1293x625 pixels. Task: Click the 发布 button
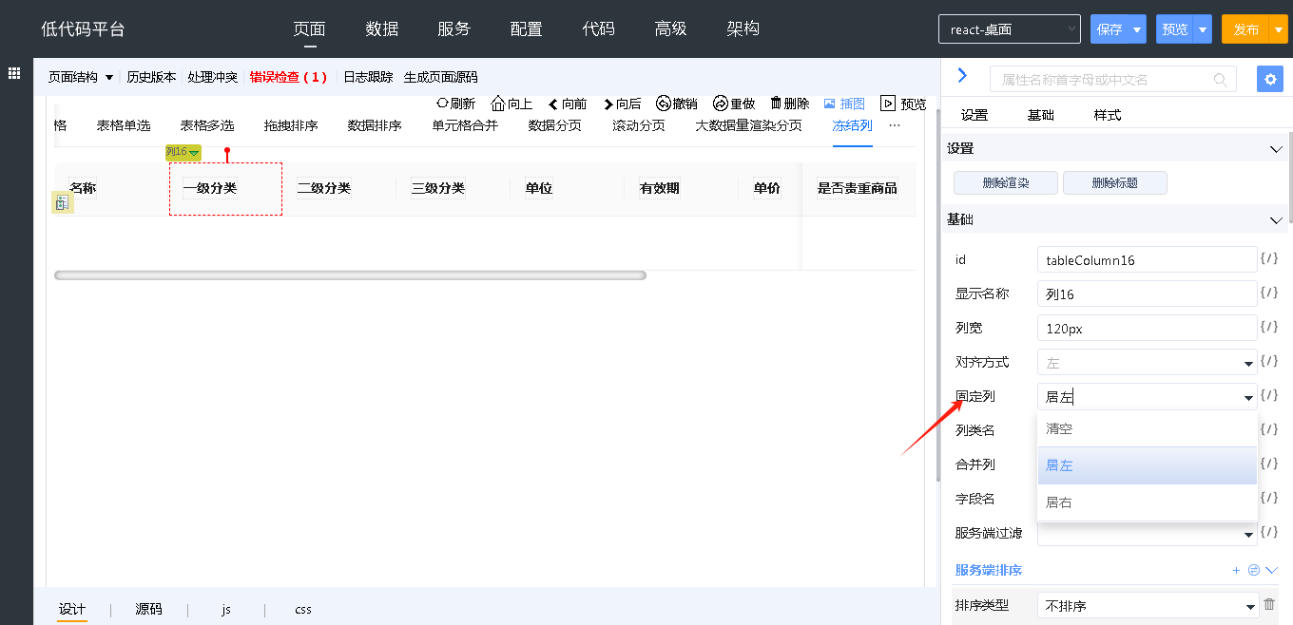coord(1246,29)
